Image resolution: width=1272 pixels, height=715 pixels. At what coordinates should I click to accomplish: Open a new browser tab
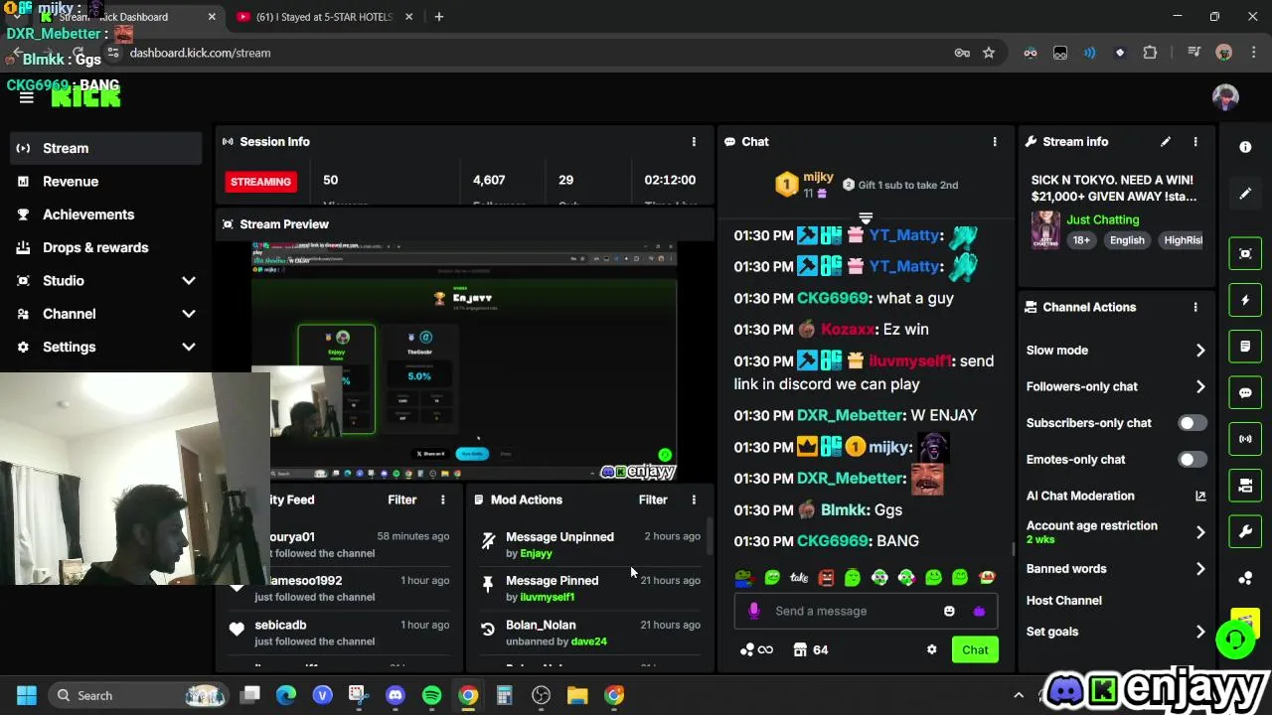tap(439, 17)
